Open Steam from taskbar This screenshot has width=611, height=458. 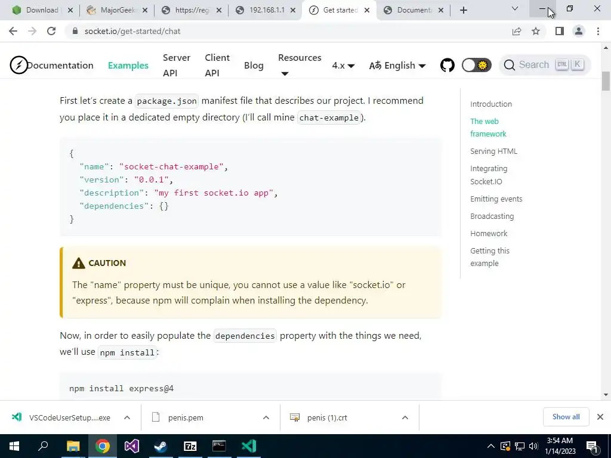[x=161, y=446]
